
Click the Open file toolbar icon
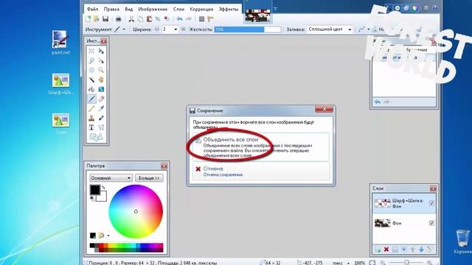coord(97,19)
